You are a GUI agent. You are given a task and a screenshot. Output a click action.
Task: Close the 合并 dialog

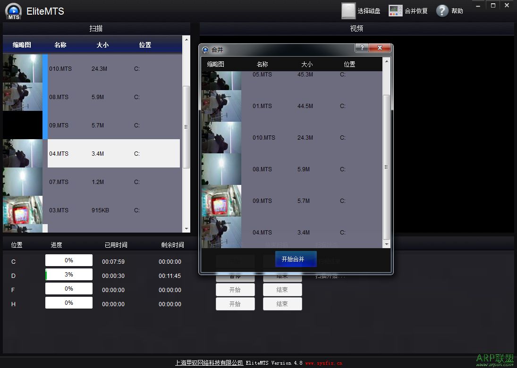pyautogui.click(x=380, y=48)
